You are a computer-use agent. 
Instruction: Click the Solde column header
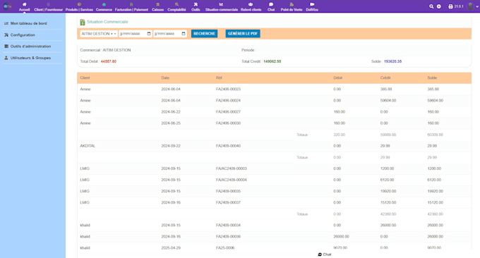coord(432,78)
